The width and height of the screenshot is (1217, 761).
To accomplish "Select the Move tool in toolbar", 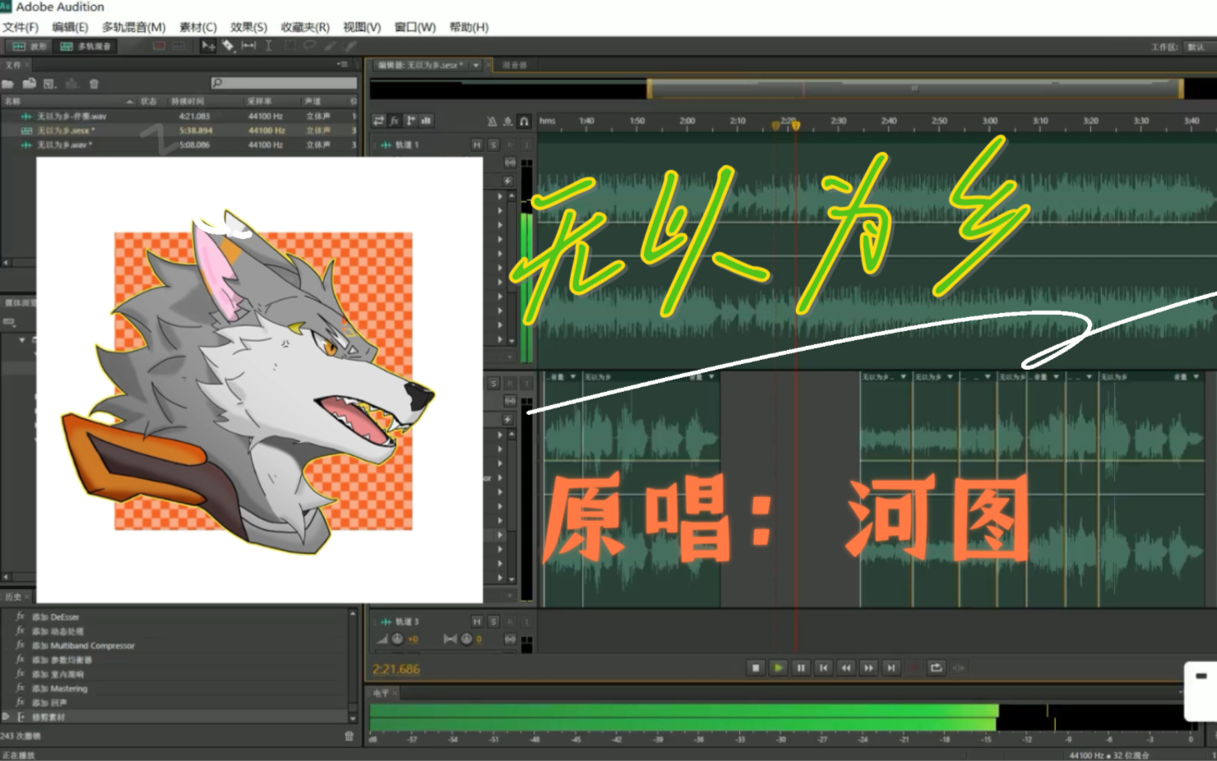I will click(208, 46).
